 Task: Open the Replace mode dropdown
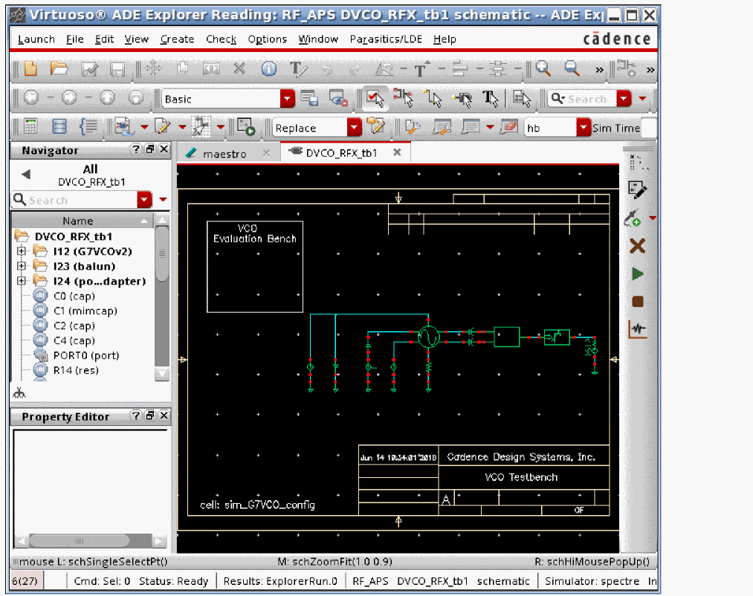pyautogui.click(x=355, y=128)
